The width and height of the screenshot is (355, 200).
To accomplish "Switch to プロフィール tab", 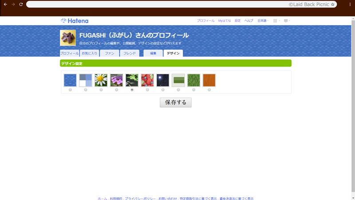I will (70, 53).
